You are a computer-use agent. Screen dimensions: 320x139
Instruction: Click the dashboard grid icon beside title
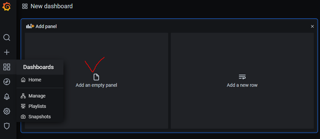pyautogui.click(x=25, y=6)
